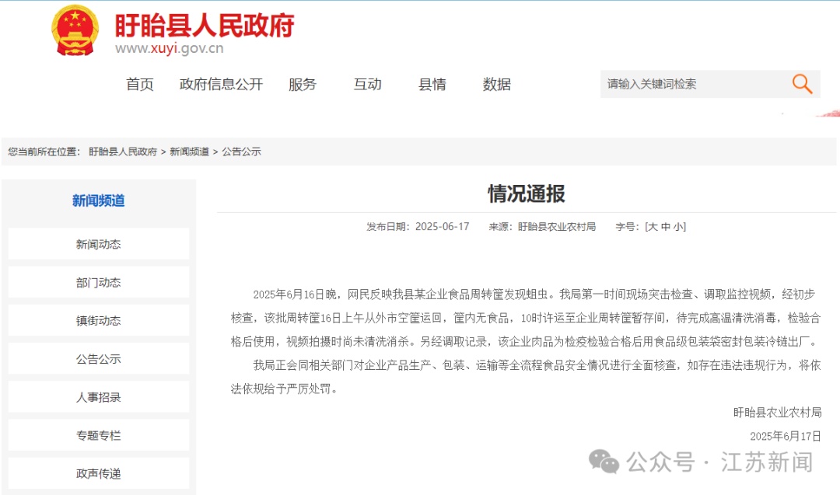840x495 pixels.
Task: Open the 互动 navigation tab
Action: pos(366,85)
